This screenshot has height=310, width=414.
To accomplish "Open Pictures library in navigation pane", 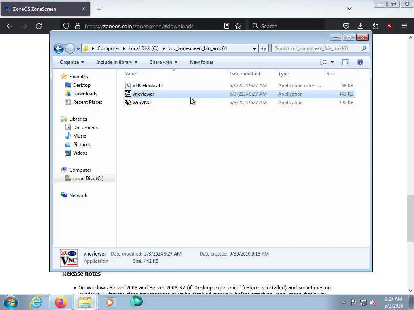I will (x=82, y=145).
